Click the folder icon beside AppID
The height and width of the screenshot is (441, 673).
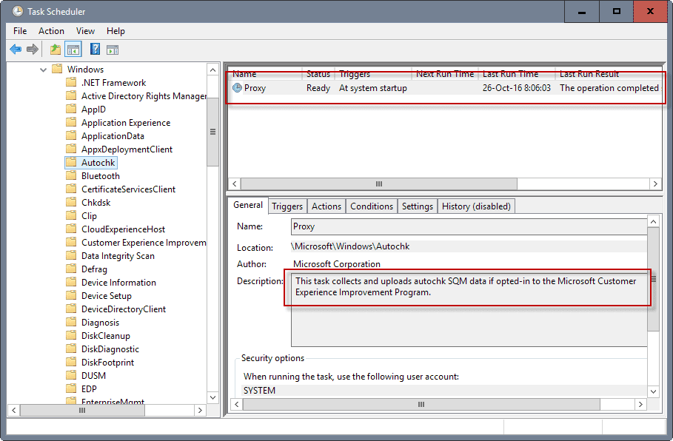[x=71, y=109]
